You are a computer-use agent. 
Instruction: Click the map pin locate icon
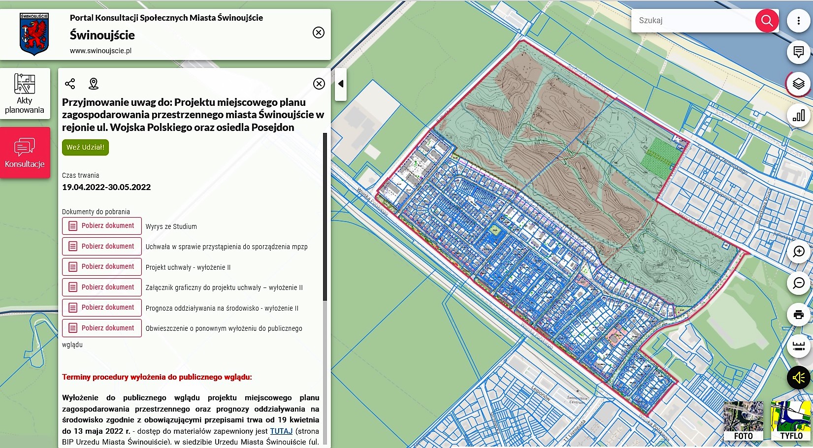coord(94,84)
